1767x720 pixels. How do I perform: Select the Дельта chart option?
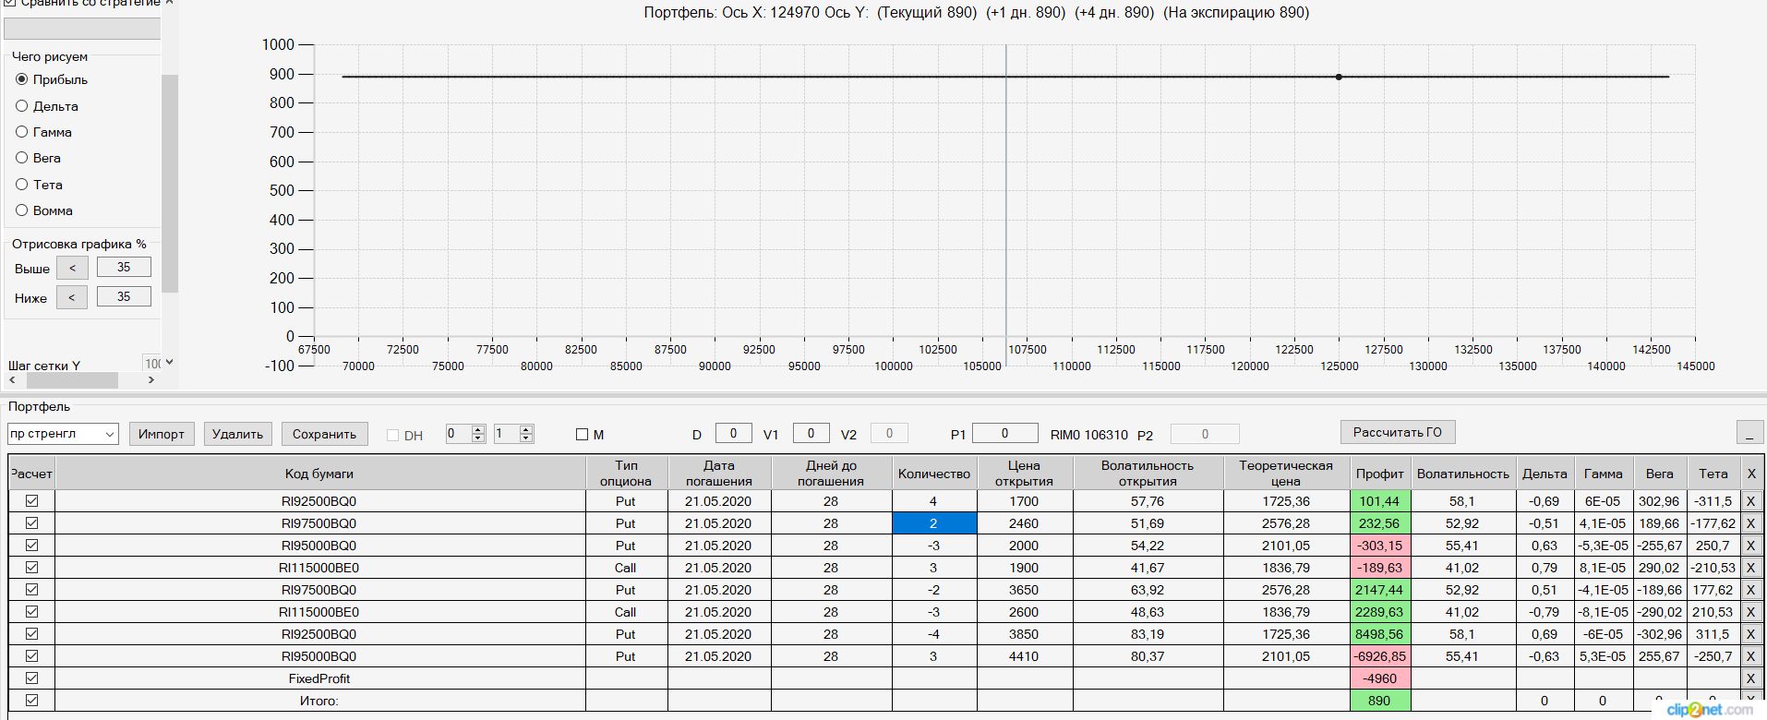pos(22,106)
